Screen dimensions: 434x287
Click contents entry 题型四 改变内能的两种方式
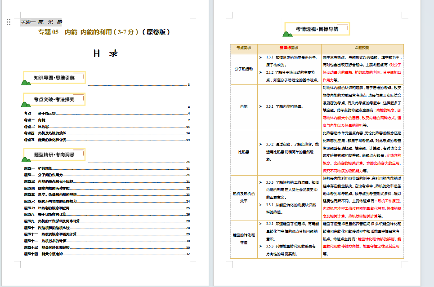(x=107, y=189)
